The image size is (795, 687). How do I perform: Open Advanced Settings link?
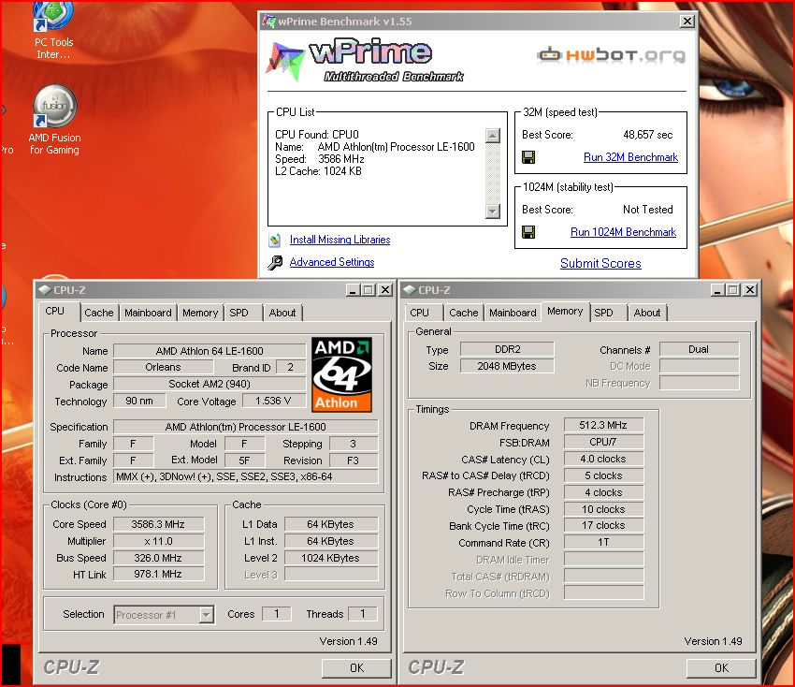pos(332,262)
